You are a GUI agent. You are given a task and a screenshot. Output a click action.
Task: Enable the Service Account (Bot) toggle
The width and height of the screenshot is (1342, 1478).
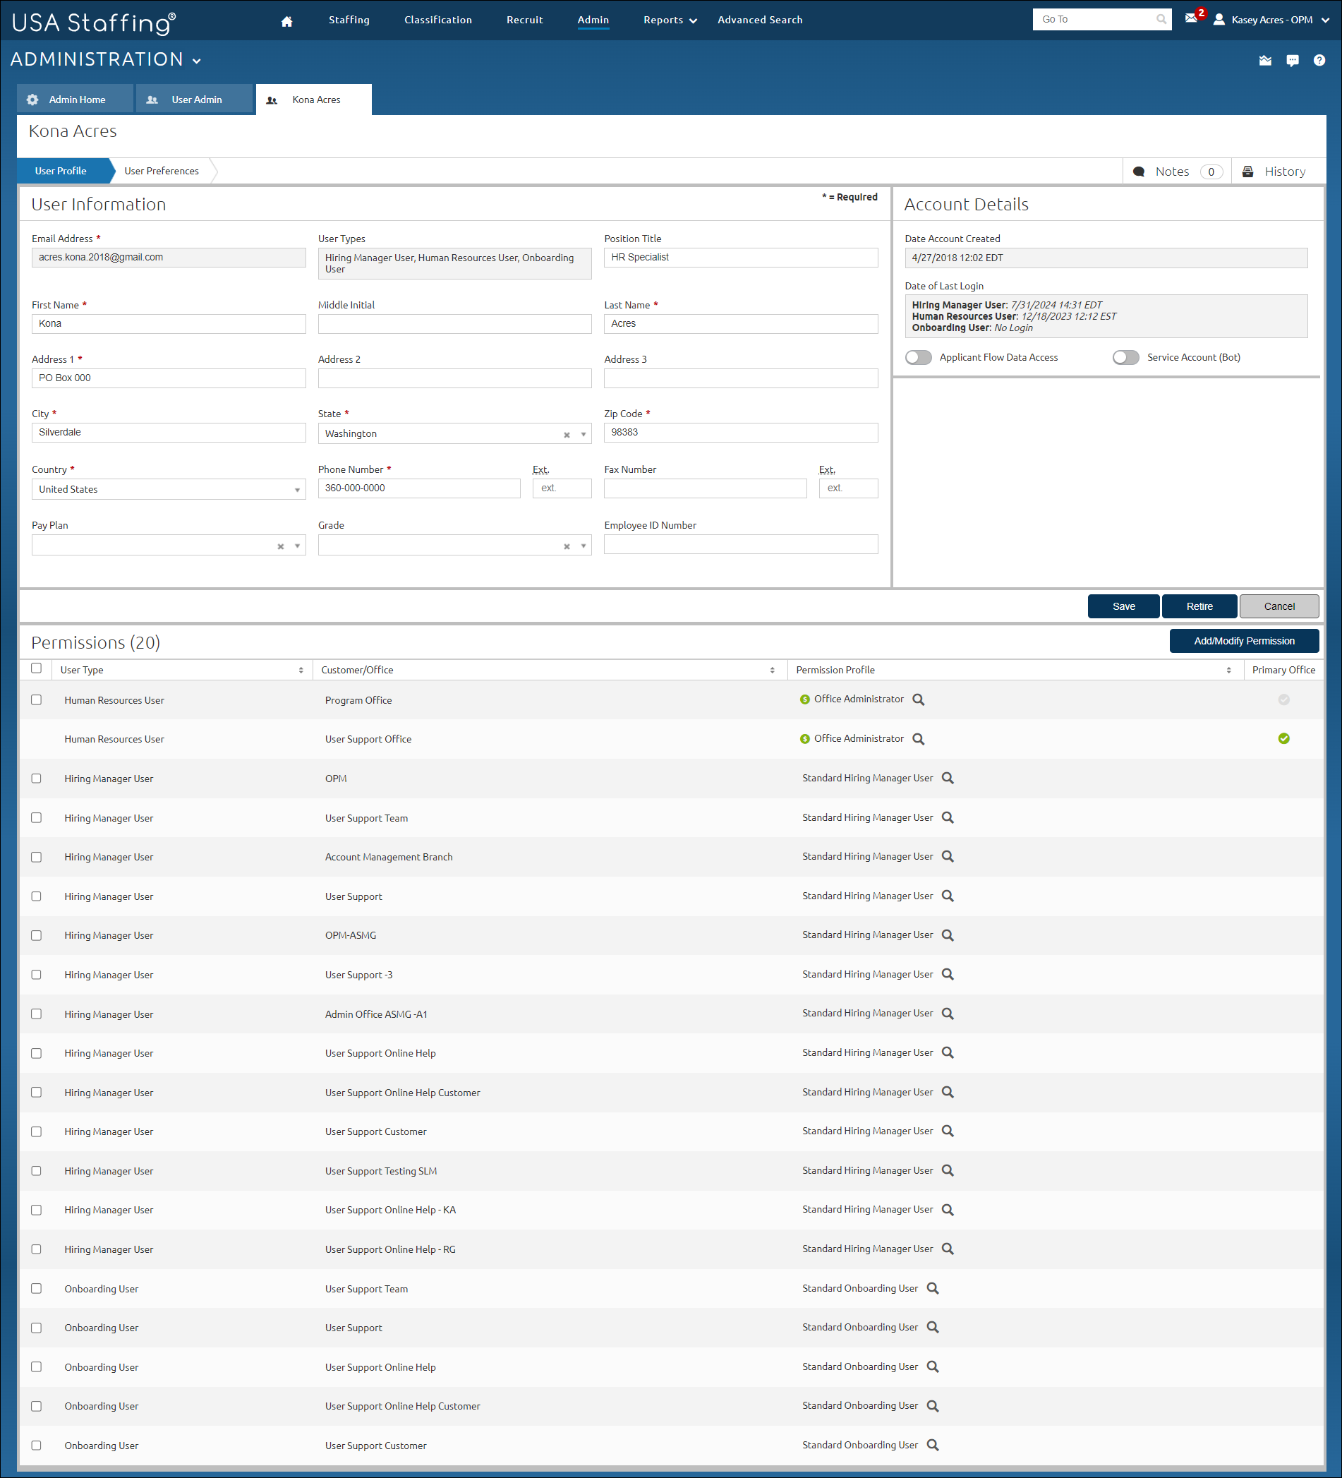click(1126, 357)
